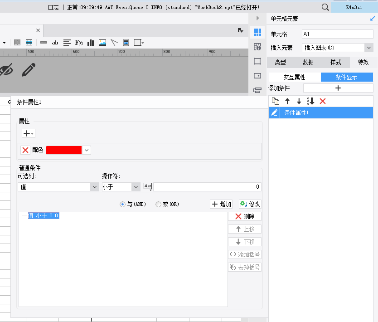Open cell attributes panel icon
Screen dimensions: 378x322
pyautogui.click(x=257, y=47)
